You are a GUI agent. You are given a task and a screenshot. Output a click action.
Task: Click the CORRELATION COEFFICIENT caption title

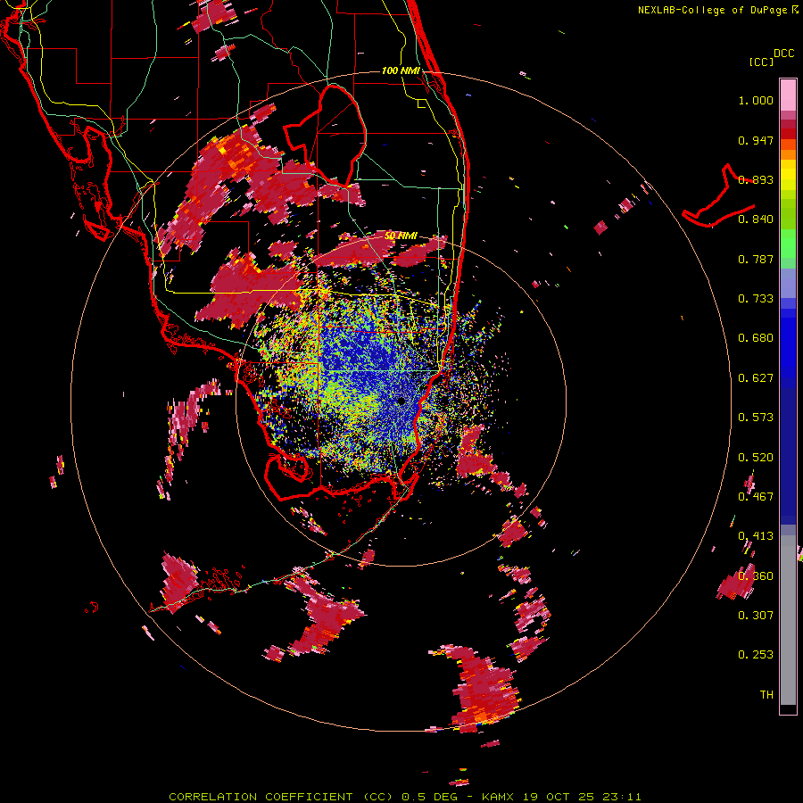[261, 797]
